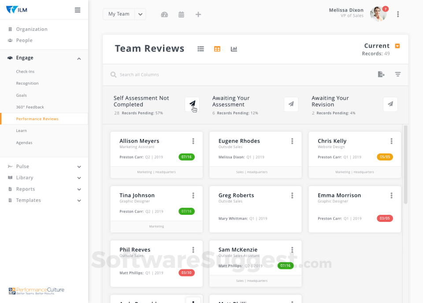Collapse the Engage section chevron

click(x=79, y=59)
